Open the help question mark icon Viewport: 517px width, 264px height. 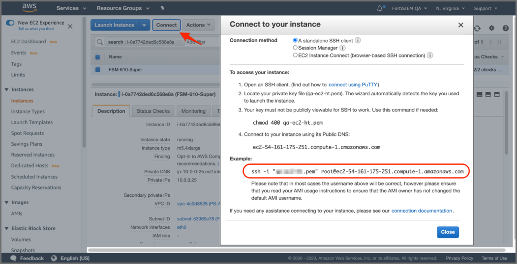(506, 28)
